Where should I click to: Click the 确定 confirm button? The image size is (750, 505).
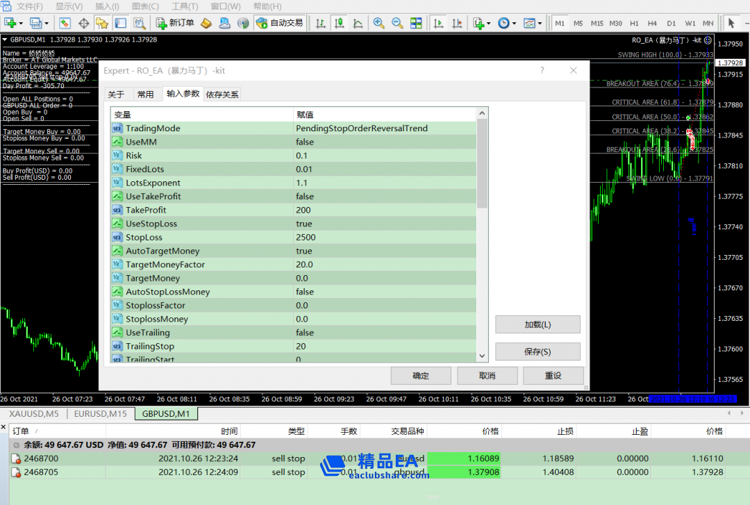[421, 376]
